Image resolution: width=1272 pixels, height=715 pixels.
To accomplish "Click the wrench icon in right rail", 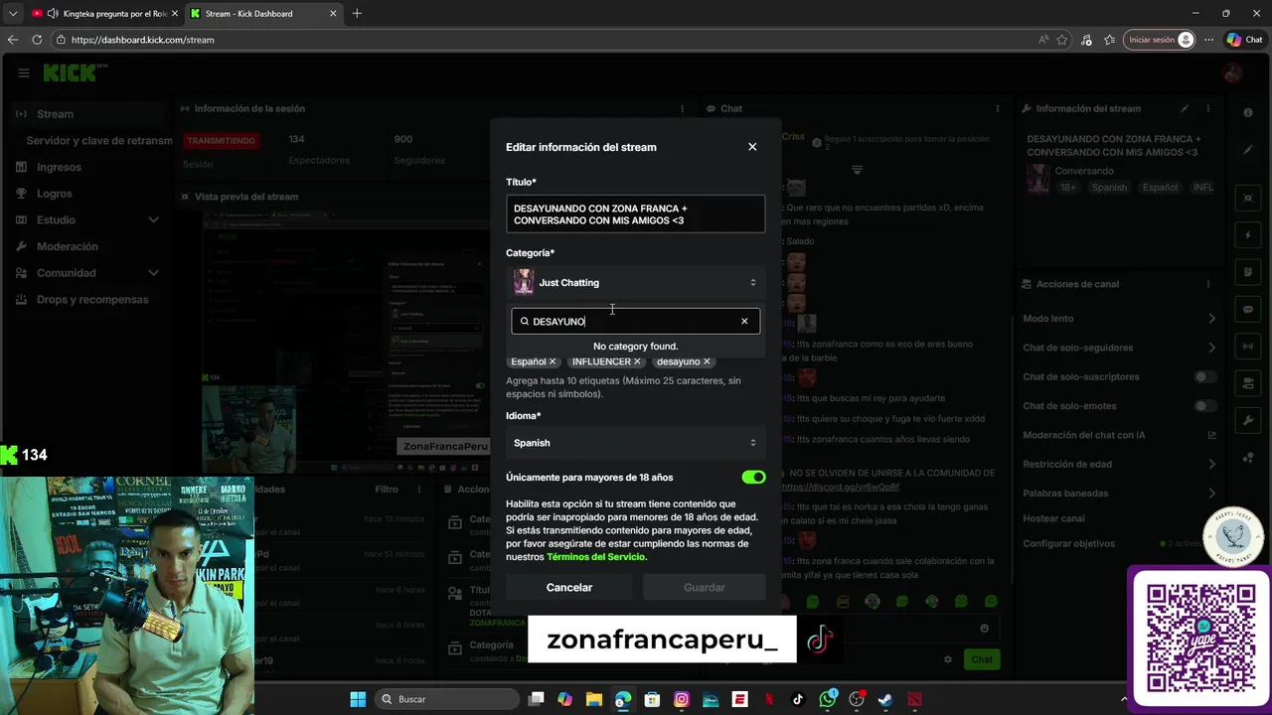I will pyautogui.click(x=1248, y=421).
